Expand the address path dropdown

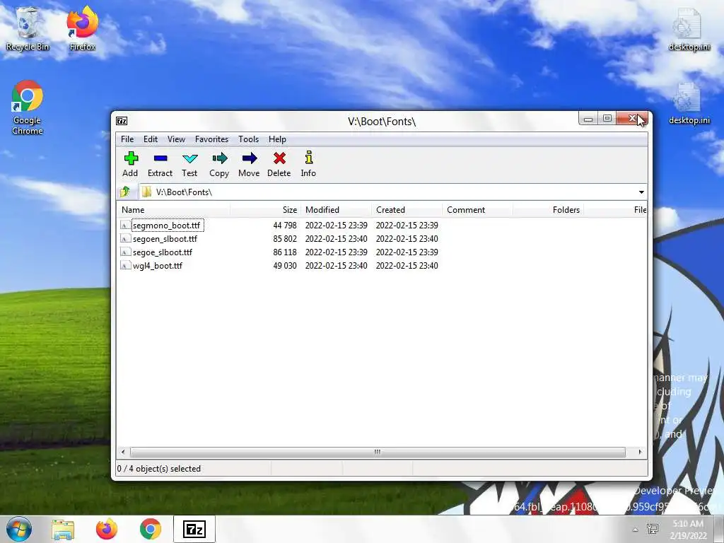[x=641, y=192]
